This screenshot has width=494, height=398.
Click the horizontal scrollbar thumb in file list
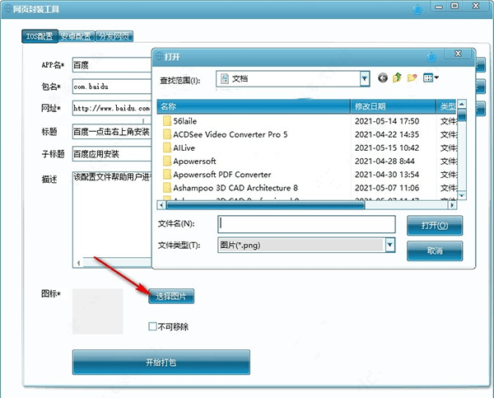(266, 205)
